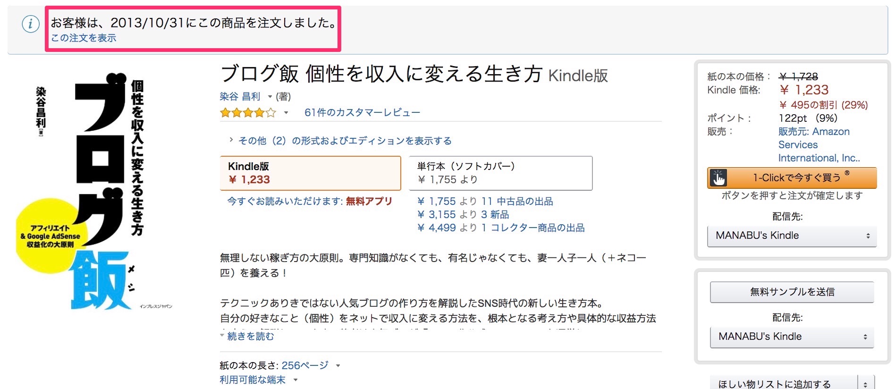Open the rating breakdown via star dropdown arrow

[285, 112]
